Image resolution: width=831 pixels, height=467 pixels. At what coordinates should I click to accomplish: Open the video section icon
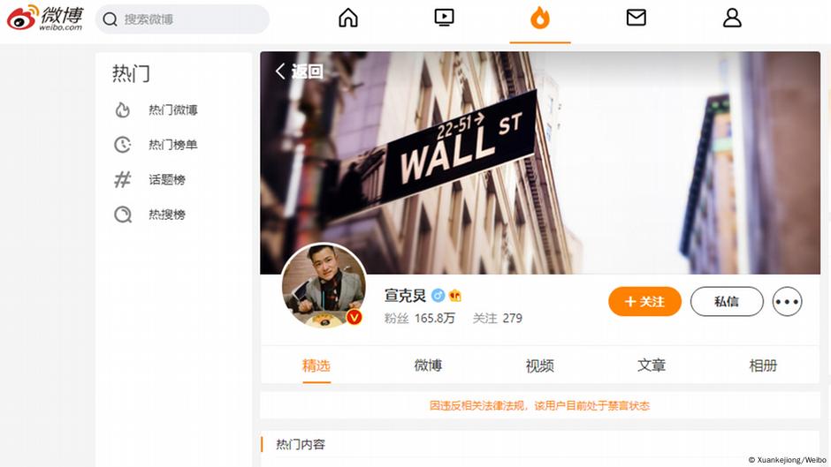[x=444, y=18]
